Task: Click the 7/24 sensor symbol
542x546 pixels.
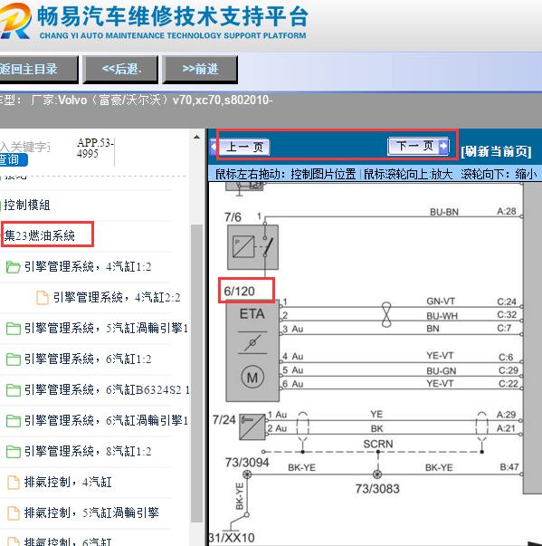Action: coord(252,426)
